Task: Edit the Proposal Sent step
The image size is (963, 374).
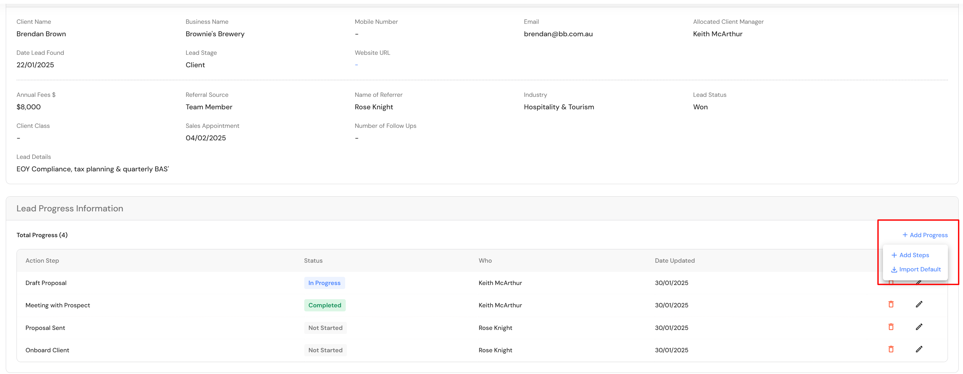Action: point(919,327)
